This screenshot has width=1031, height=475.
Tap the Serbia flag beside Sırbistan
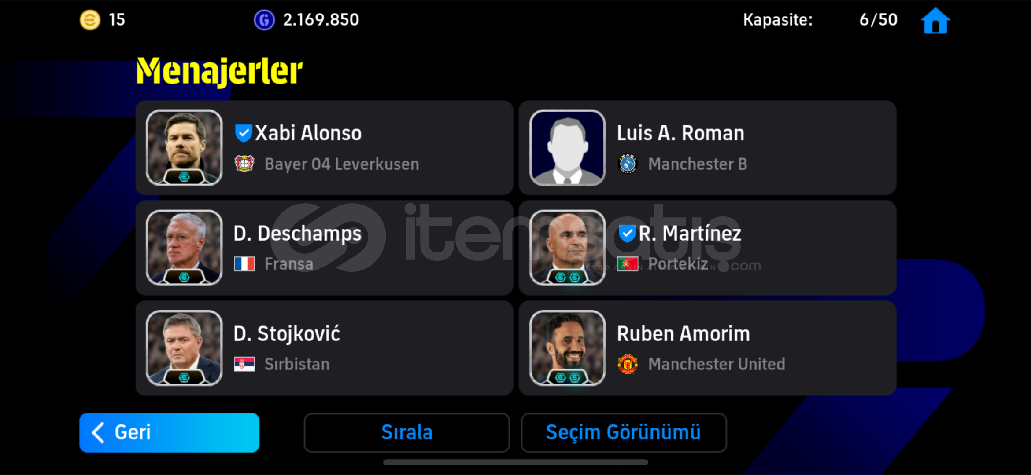pos(244,364)
